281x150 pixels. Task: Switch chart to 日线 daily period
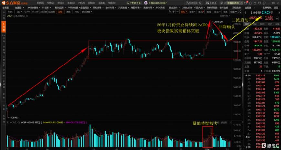pos(60,12)
